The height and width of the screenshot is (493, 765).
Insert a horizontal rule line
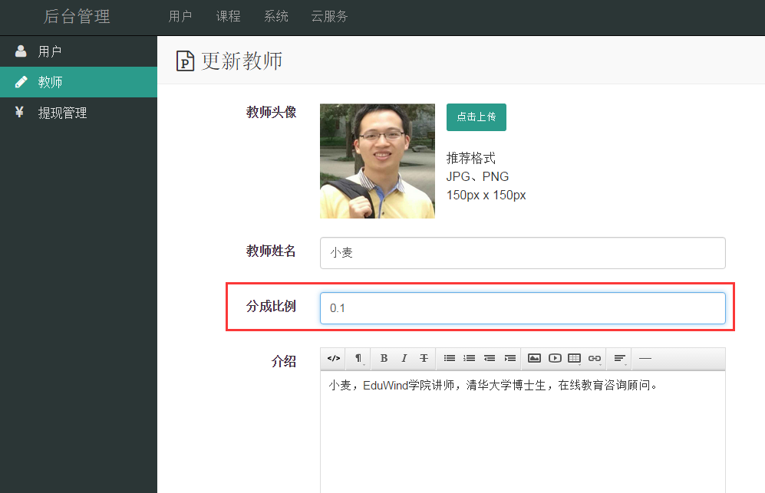click(645, 358)
